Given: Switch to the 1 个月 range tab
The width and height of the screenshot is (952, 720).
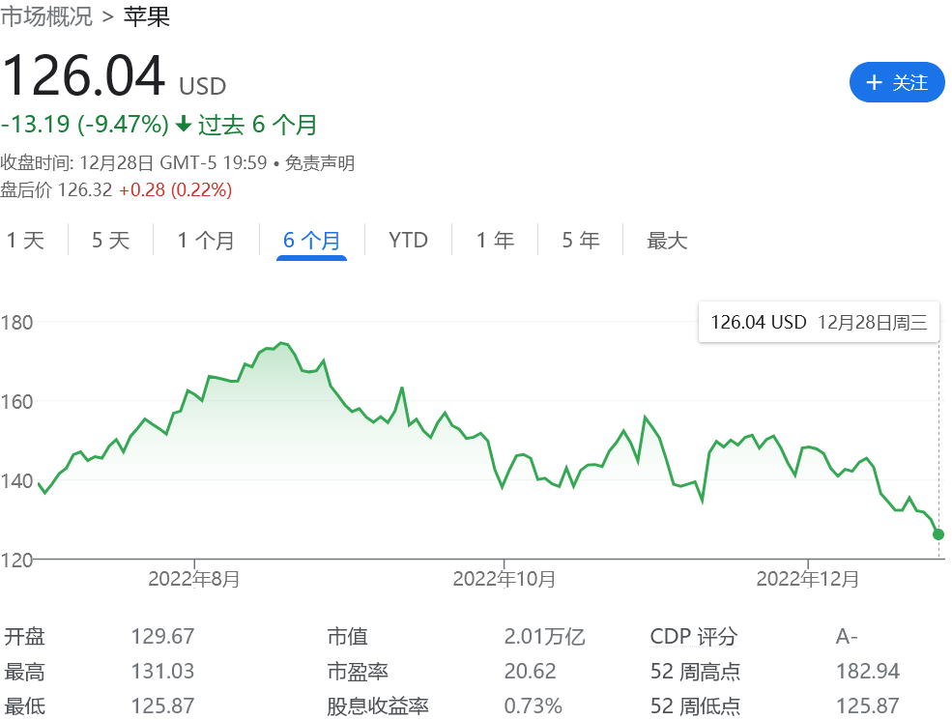Looking at the screenshot, I should [206, 241].
